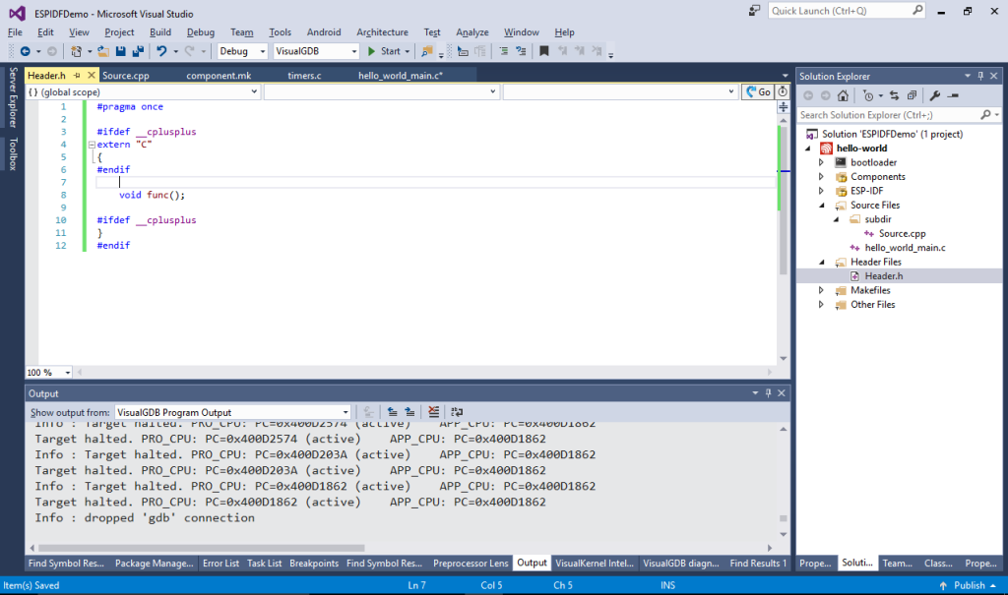Screen dimensions: 1008x595
Task: Click the Search Solution Explorer input field
Action: click(x=886, y=114)
